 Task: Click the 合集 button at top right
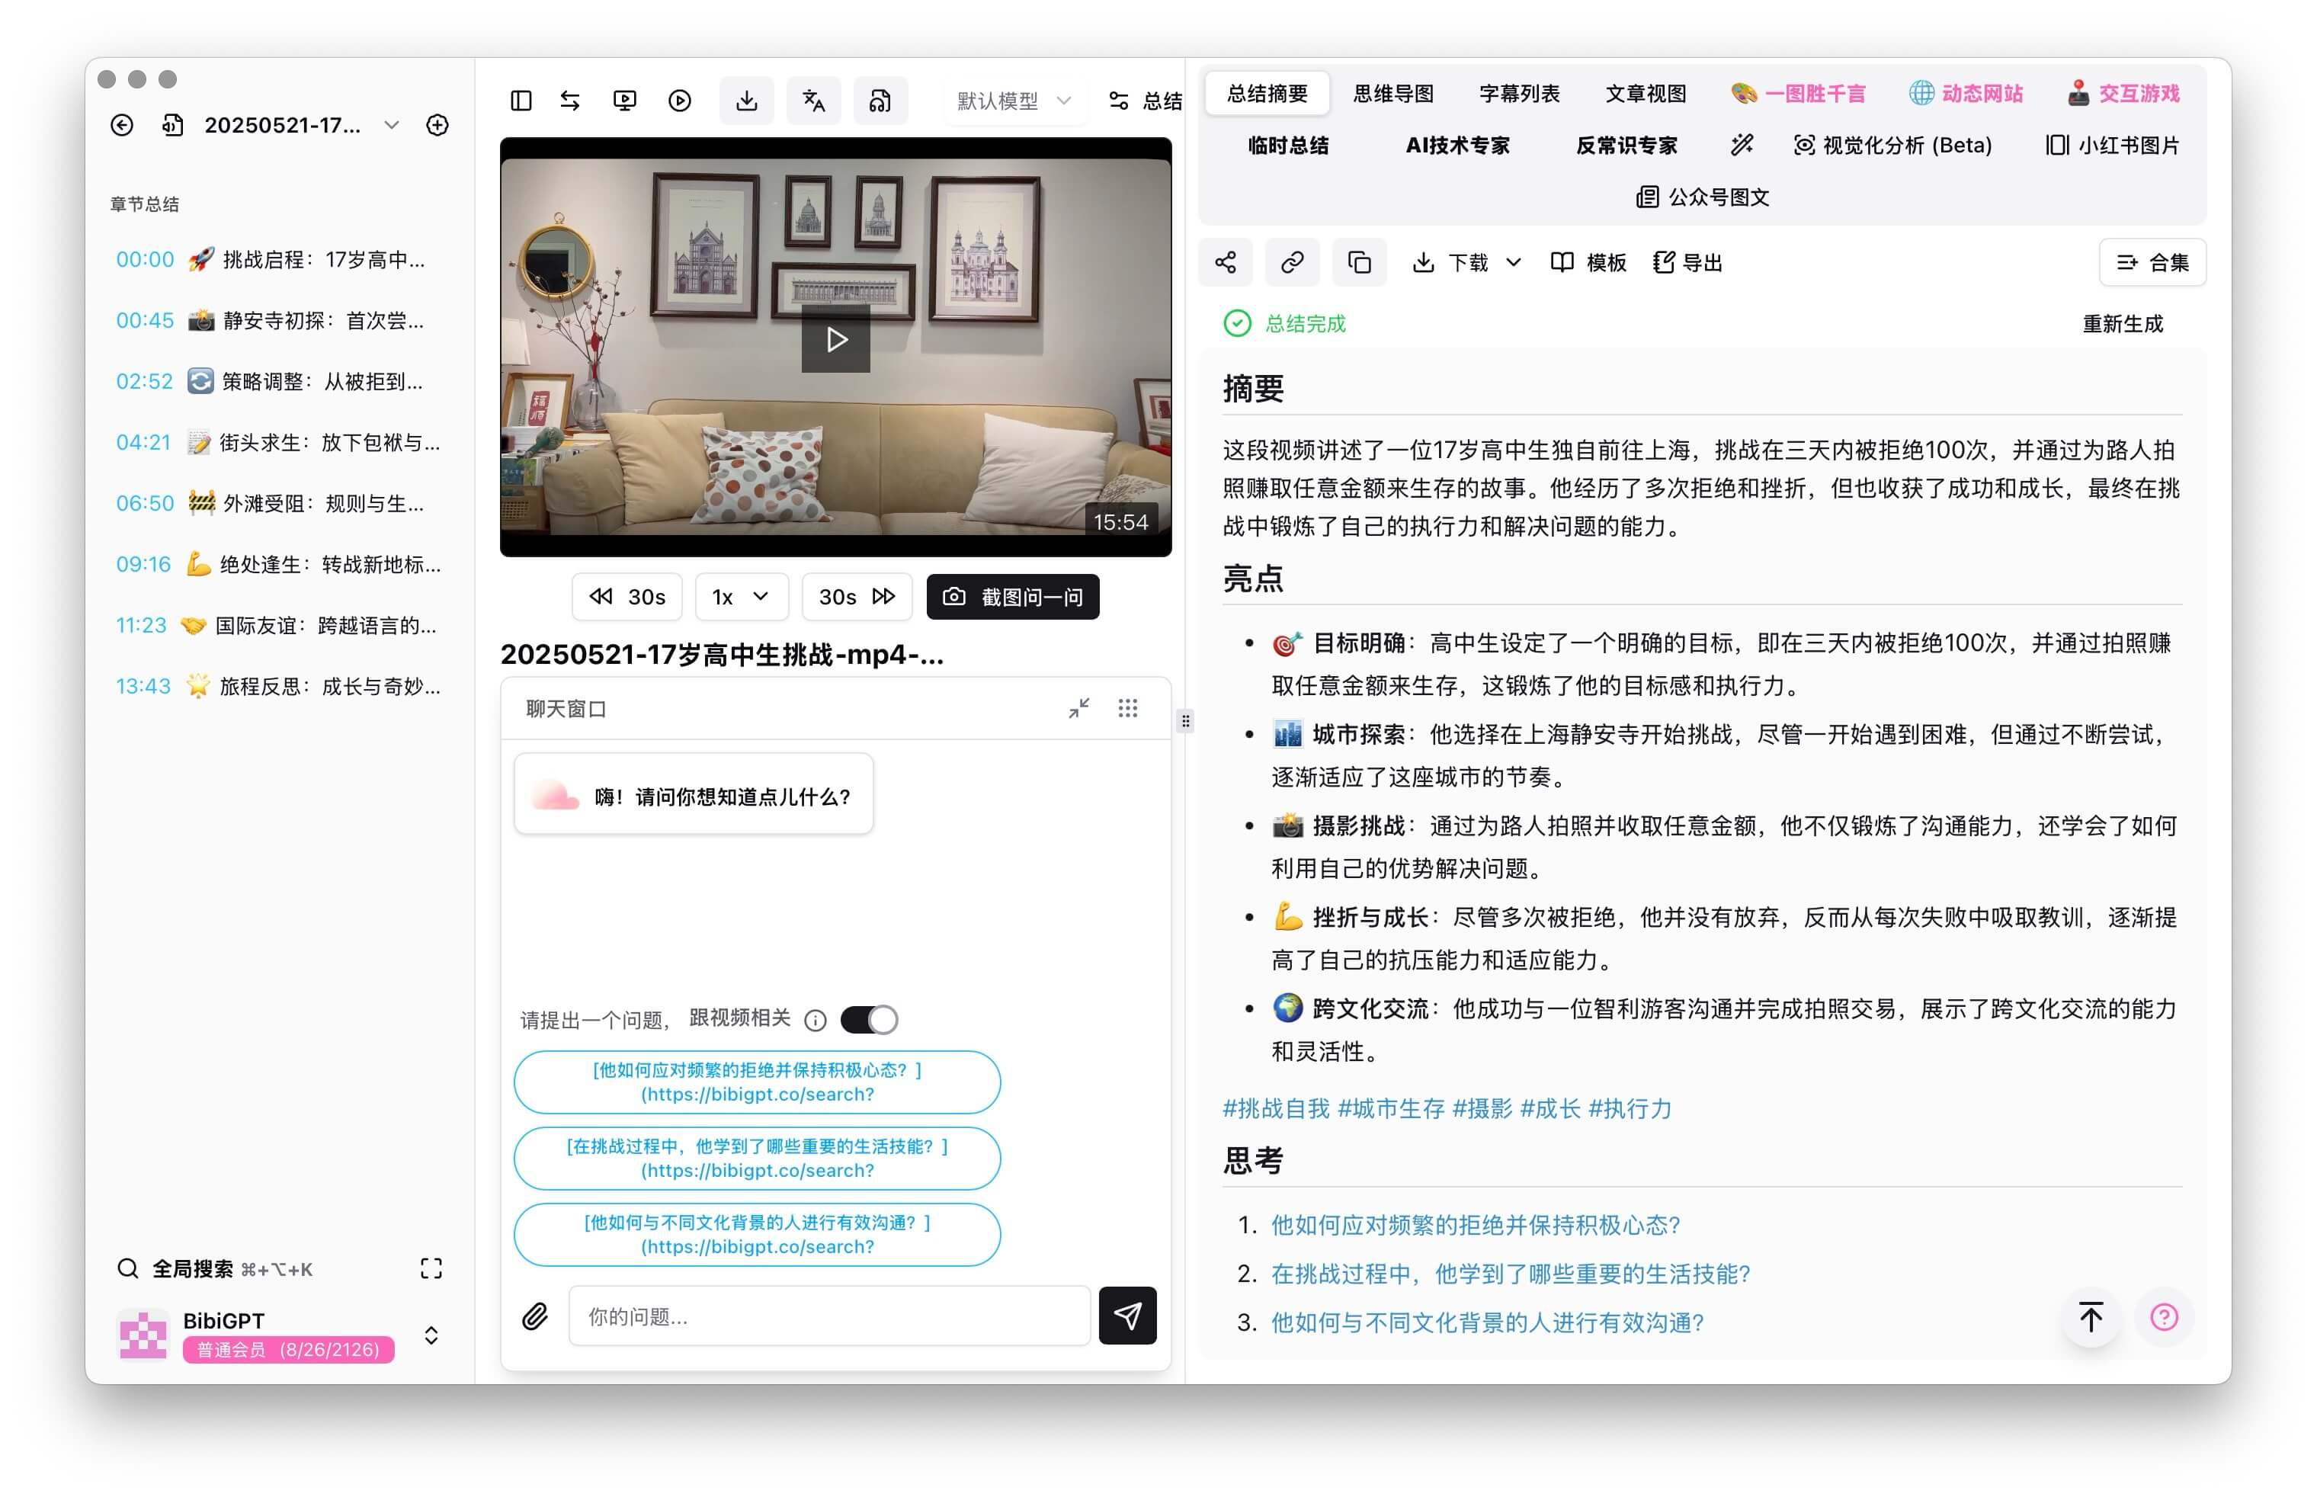2152,261
